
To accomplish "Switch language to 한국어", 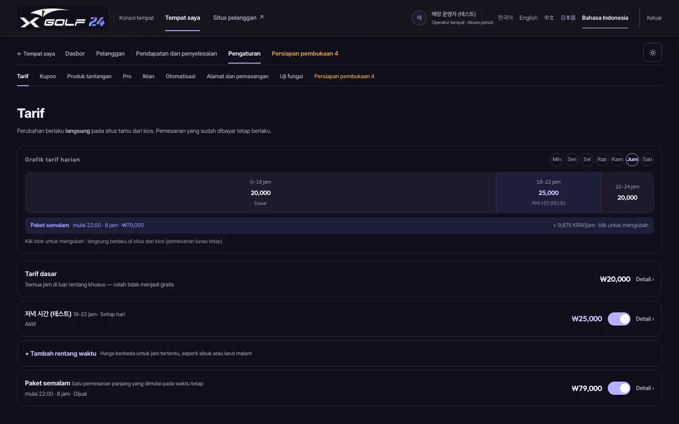I will (x=505, y=18).
